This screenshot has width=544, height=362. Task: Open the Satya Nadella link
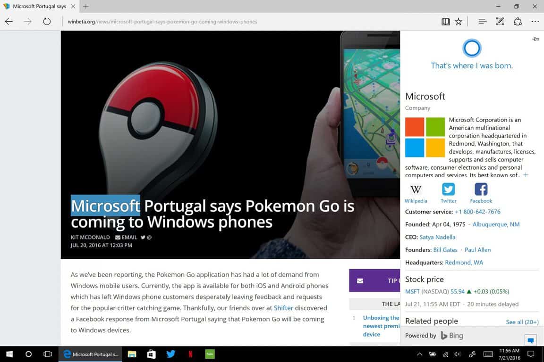[437, 237]
